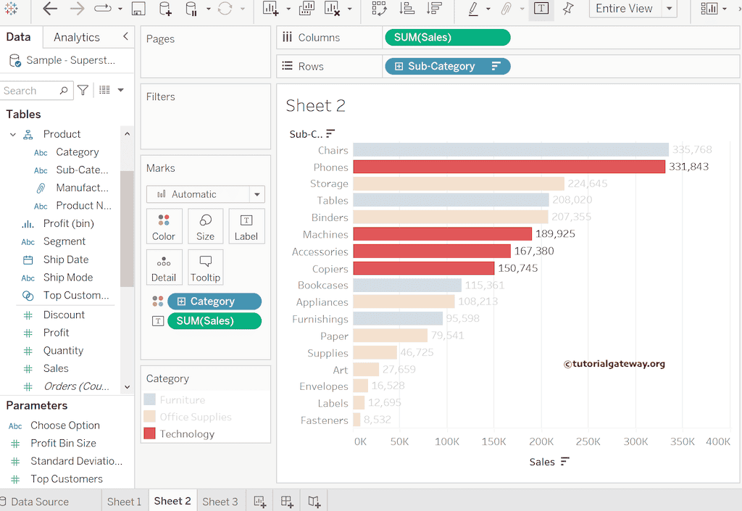Click the New Dashboard tab icon
The width and height of the screenshot is (742, 511).
click(287, 502)
